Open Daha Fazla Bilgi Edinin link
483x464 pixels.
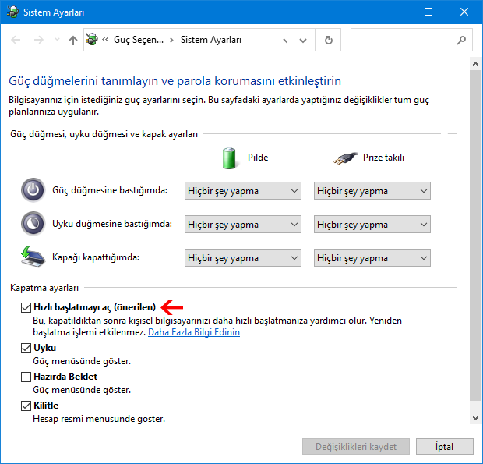[x=194, y=332]
